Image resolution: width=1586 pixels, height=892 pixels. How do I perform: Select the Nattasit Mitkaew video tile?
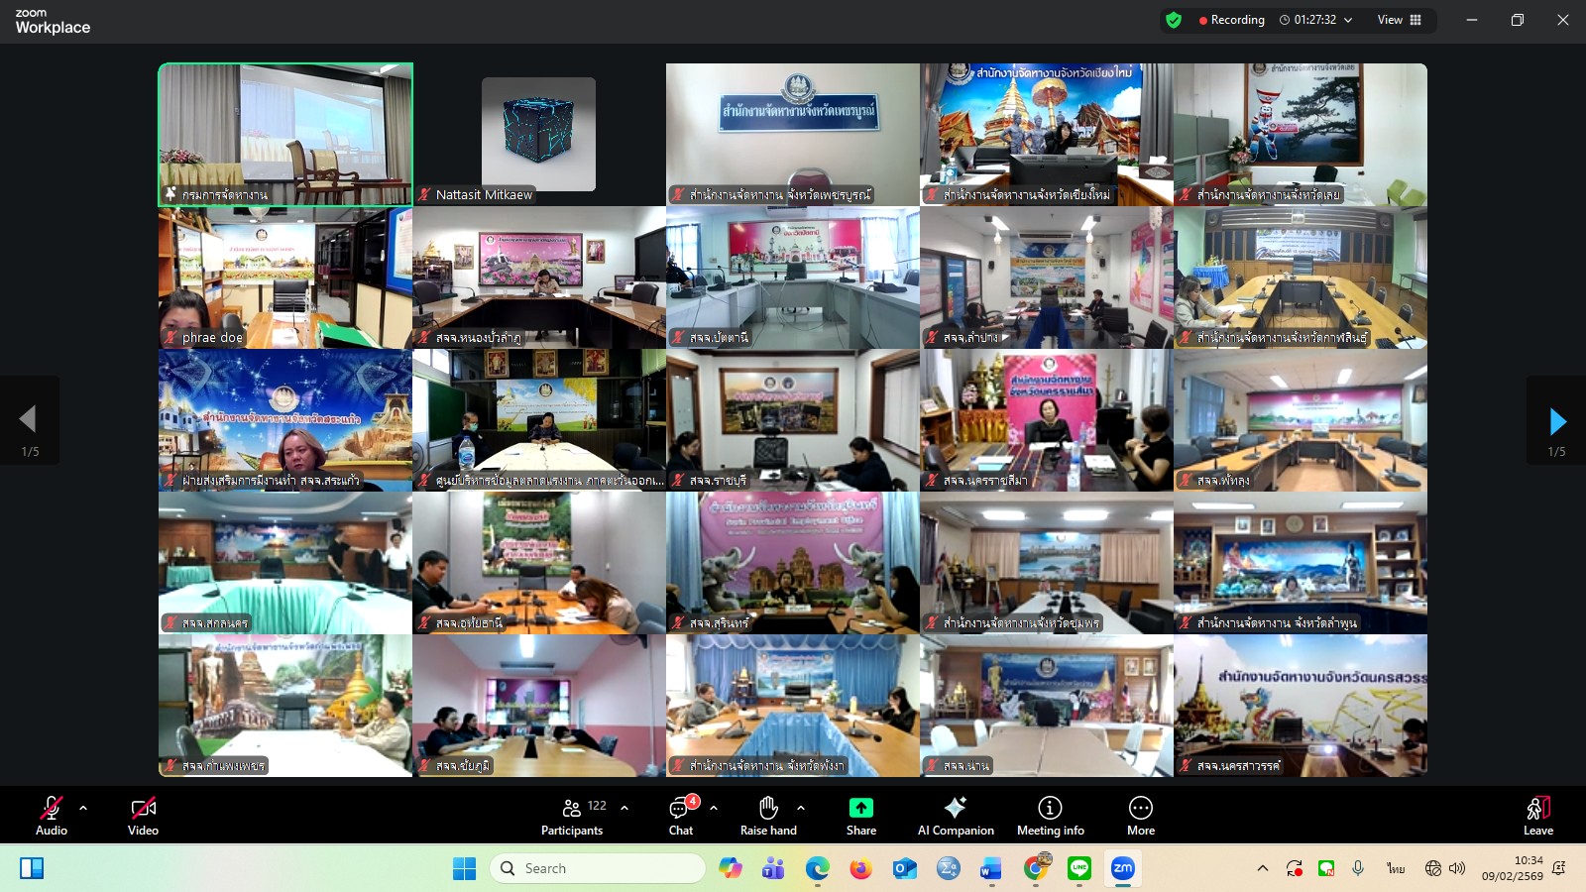tap(539, 135)
